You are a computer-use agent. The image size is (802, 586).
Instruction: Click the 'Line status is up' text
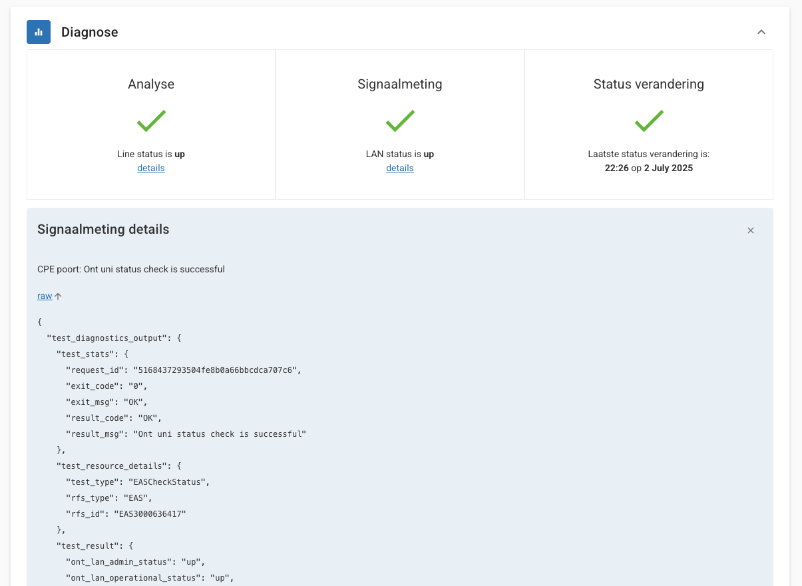point(151,154)
